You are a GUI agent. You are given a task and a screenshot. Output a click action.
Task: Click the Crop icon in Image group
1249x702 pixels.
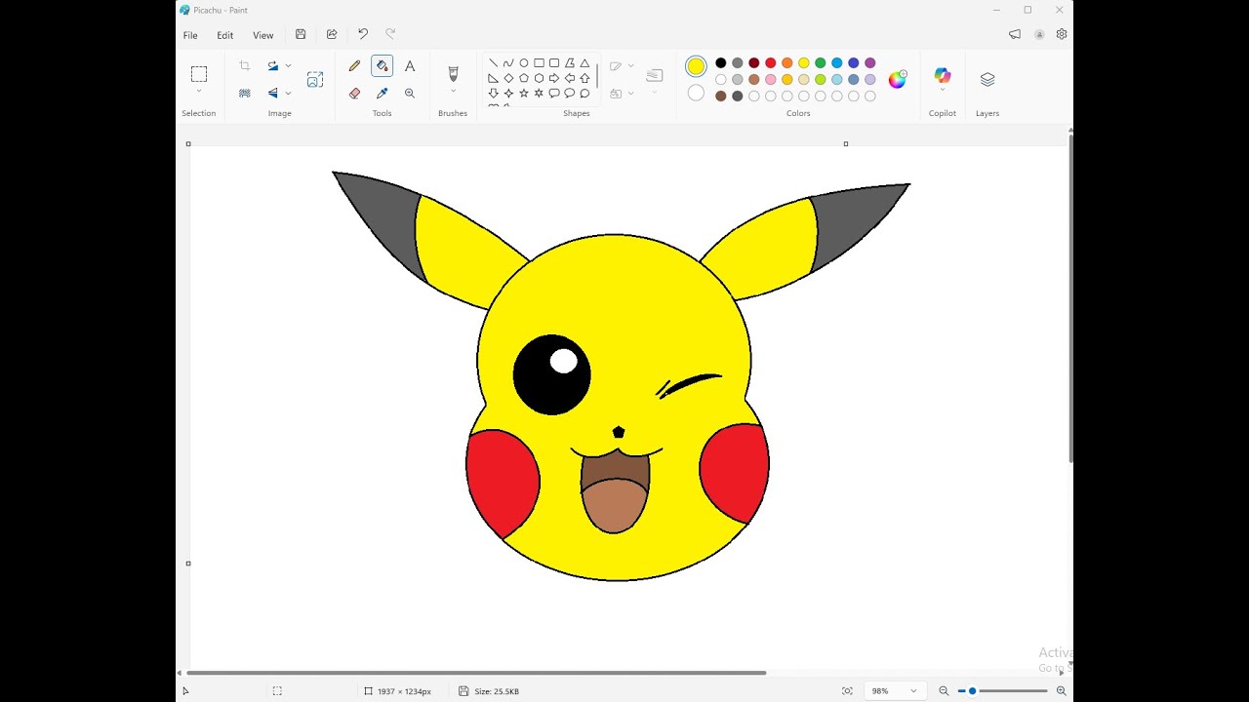(245, 66)
